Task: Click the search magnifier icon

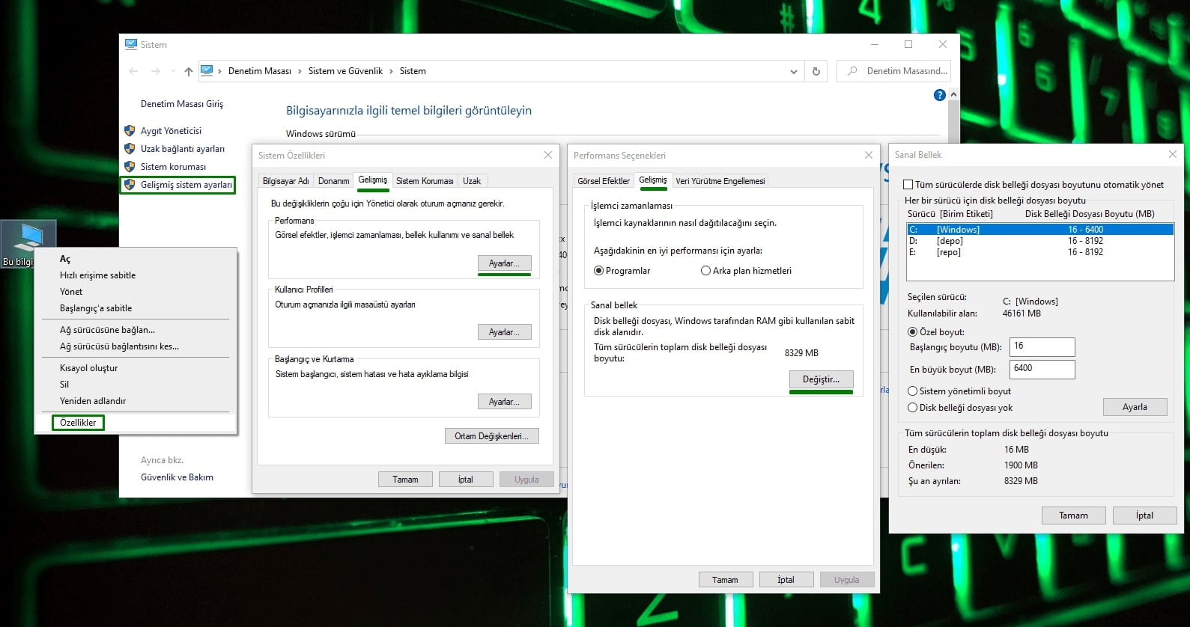Action: pyautogui.click(x=852, y=71)
